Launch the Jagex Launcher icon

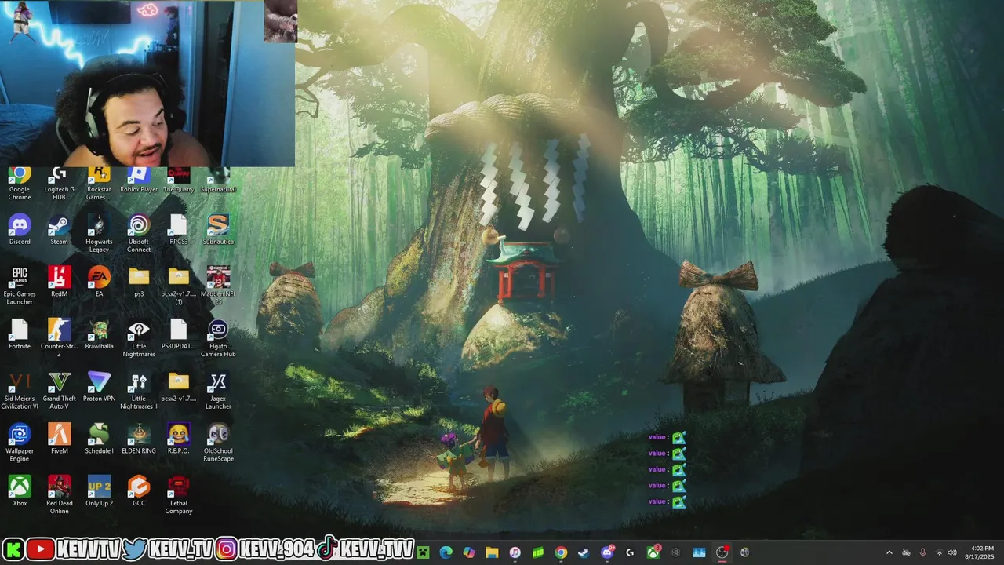pos(218,391)
